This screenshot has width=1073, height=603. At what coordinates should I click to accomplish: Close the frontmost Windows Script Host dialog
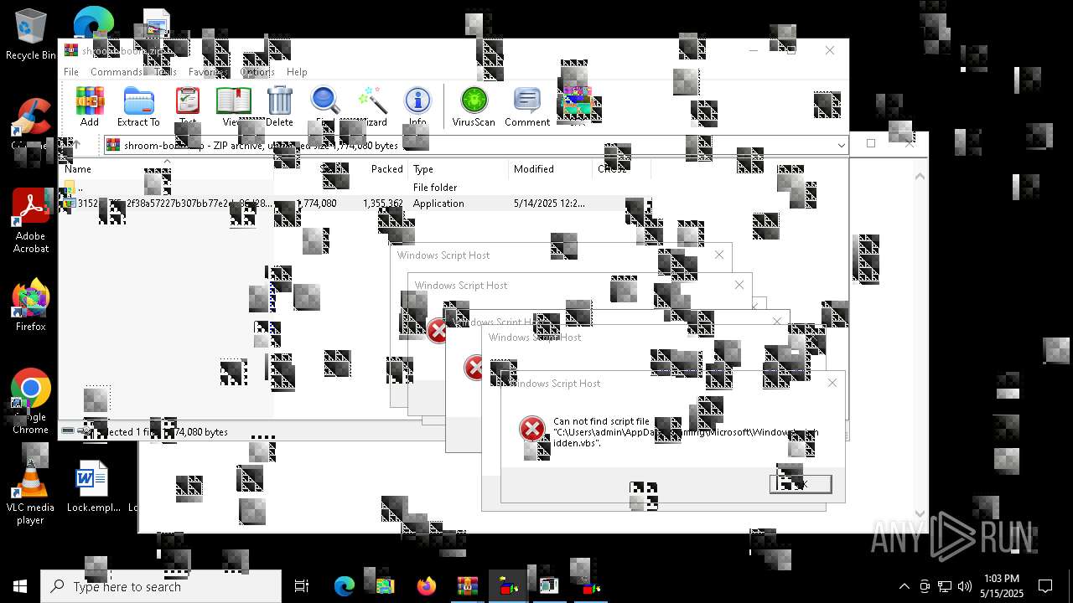coord(832,383)
